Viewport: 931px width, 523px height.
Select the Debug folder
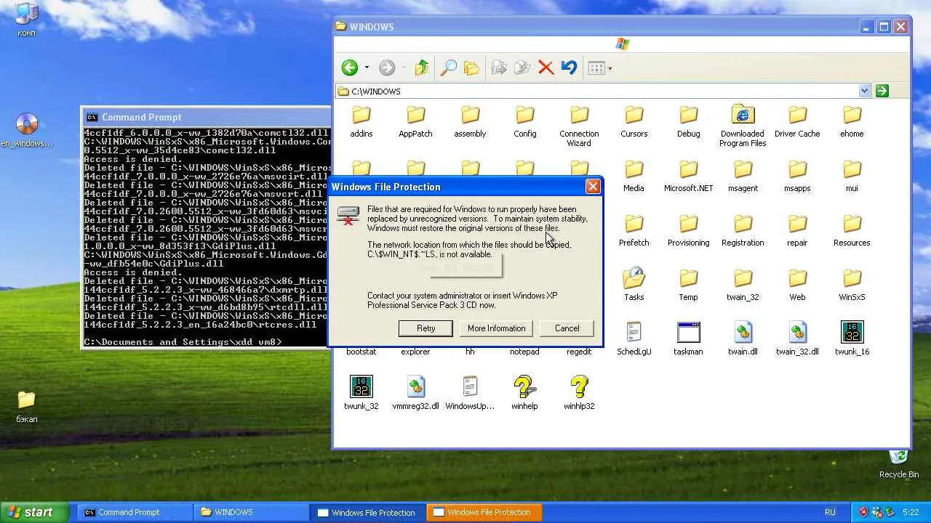click(x=688, y=121)
